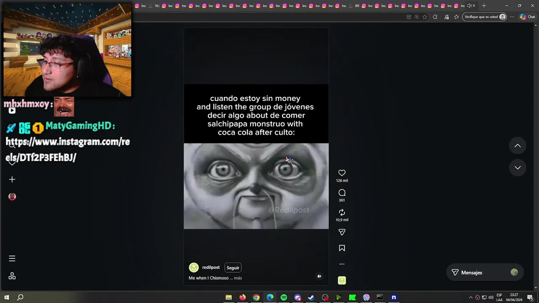Open the Windows notification center icon

pos(530,298)
